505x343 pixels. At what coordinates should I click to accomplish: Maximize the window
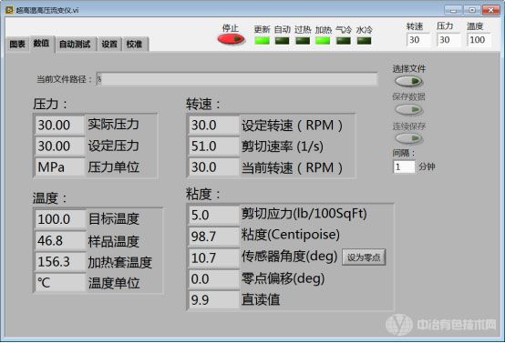472,10
